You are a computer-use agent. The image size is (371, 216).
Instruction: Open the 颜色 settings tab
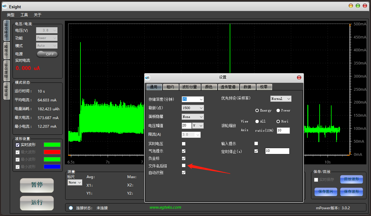[209, 87]
